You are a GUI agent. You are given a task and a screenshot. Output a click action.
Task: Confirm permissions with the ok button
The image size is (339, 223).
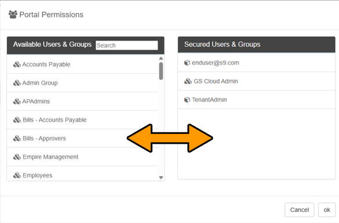(x=327, y=210)
